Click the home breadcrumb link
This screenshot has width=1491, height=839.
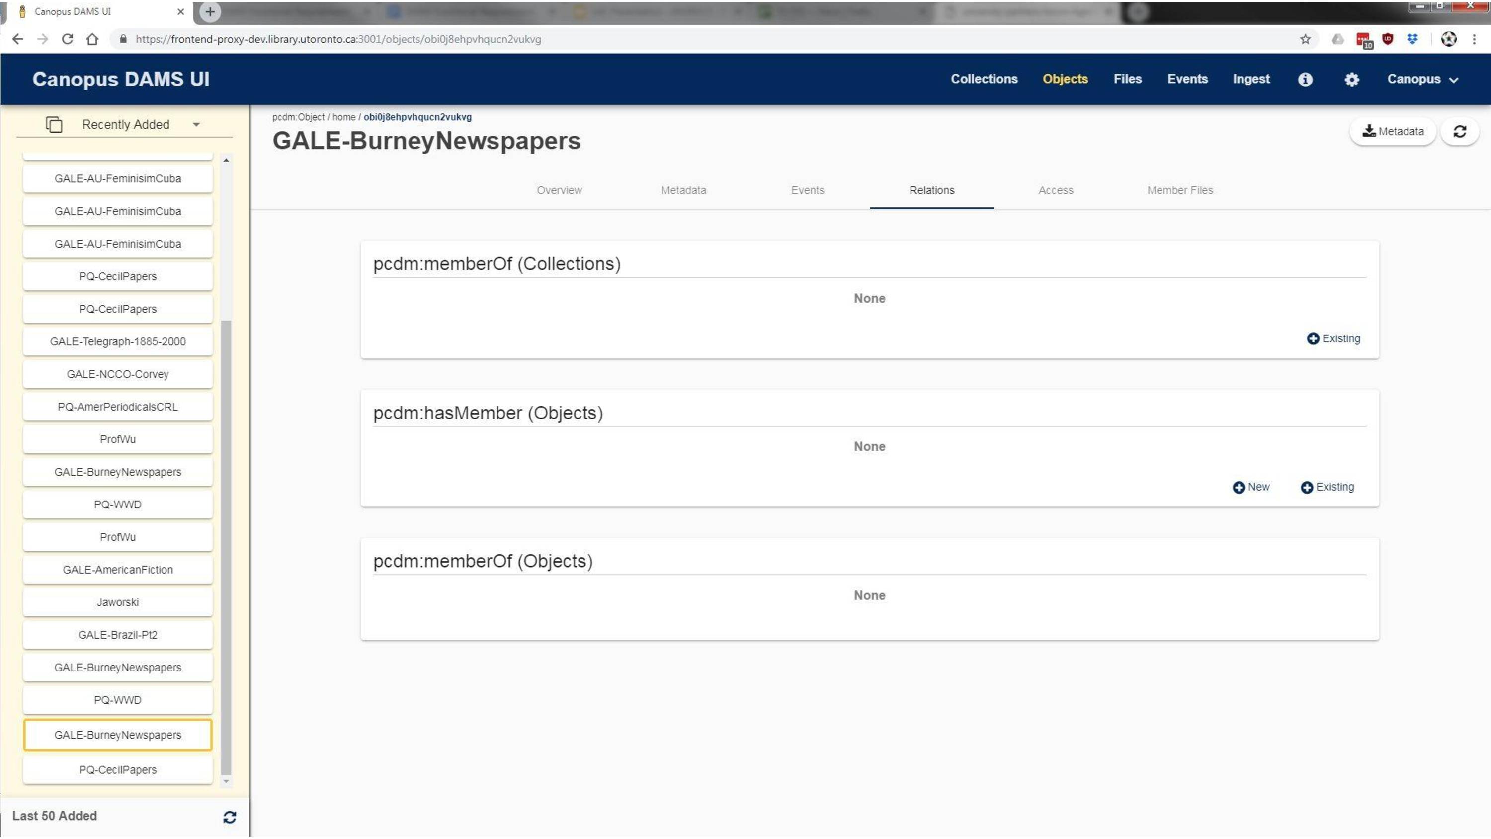pos(343,117)
